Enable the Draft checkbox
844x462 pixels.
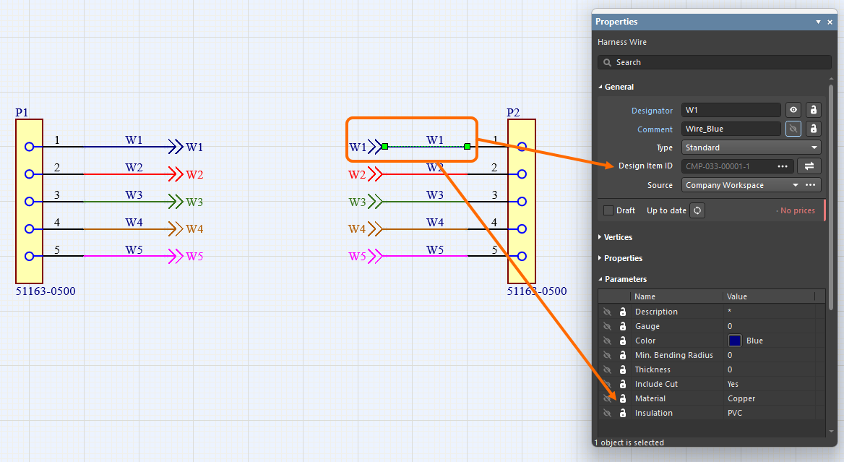608,210
